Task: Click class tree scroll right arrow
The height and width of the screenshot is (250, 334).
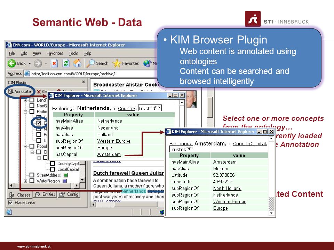Action: pos(77,185)
